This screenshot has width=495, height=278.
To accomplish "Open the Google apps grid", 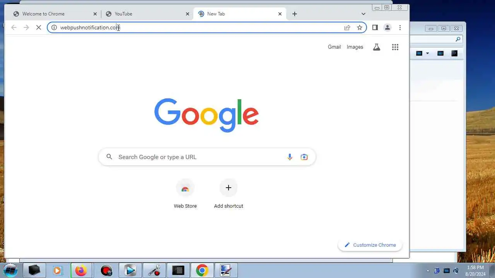I will [395, 47].
